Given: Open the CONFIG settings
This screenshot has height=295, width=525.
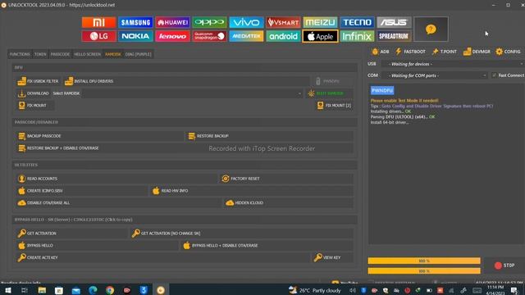Looking at the screenshot, I should point(509,52).
